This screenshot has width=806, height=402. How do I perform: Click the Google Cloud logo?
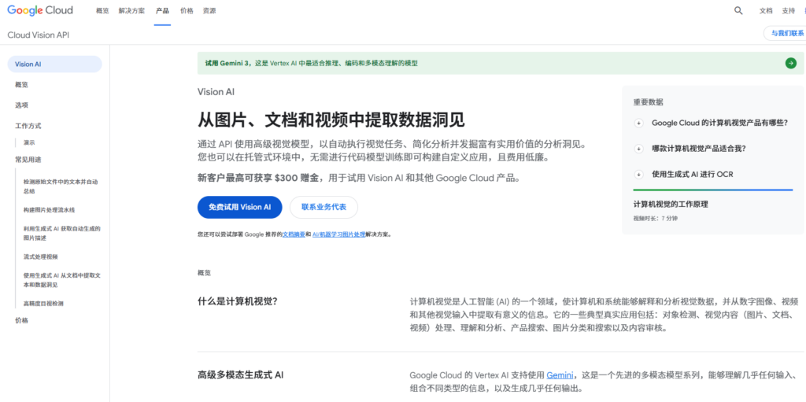coord(40,11)
